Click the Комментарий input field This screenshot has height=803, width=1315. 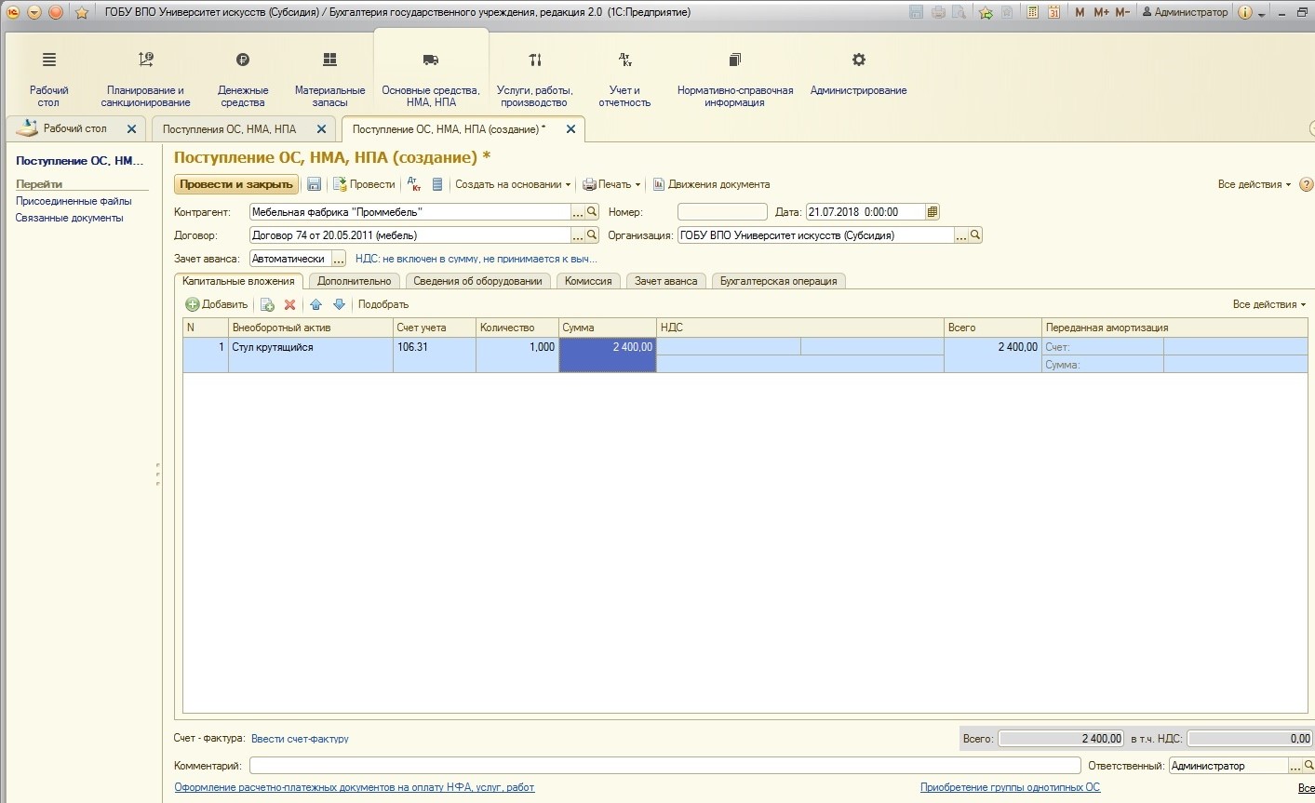664,766
